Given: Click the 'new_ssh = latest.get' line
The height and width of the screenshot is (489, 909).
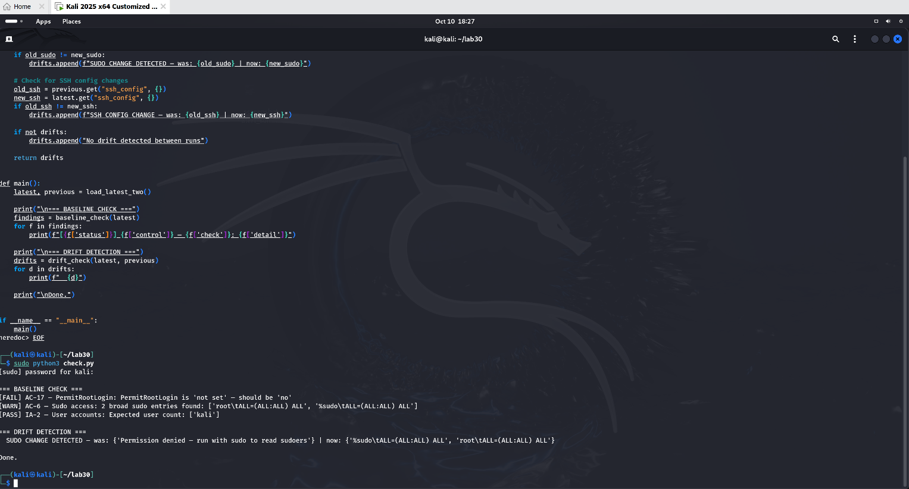Looking at the screenshot, I should pyautogui.click(x=86, y=98).
